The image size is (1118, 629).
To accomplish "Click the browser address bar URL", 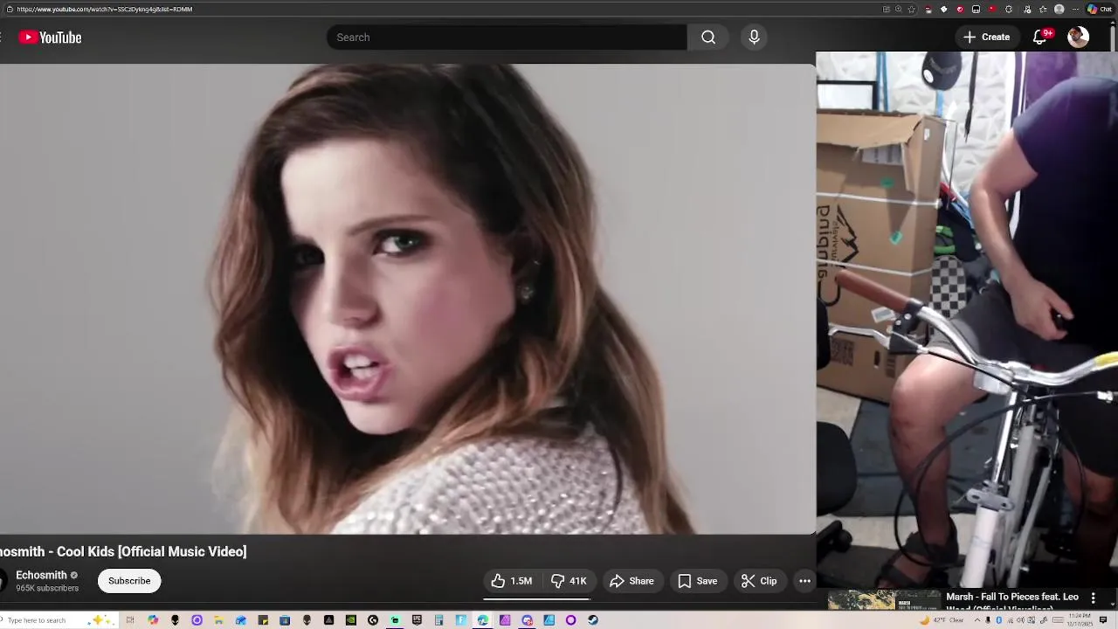I will [x=104, y=9].
